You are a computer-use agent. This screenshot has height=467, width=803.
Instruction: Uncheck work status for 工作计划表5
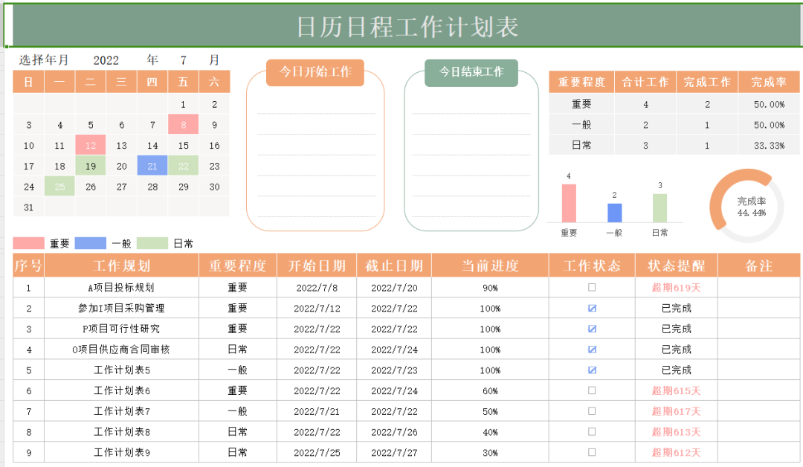click(x=592, y=370)
